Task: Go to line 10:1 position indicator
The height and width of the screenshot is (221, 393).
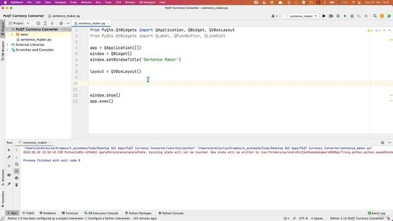Action: [x=286, y=219]
